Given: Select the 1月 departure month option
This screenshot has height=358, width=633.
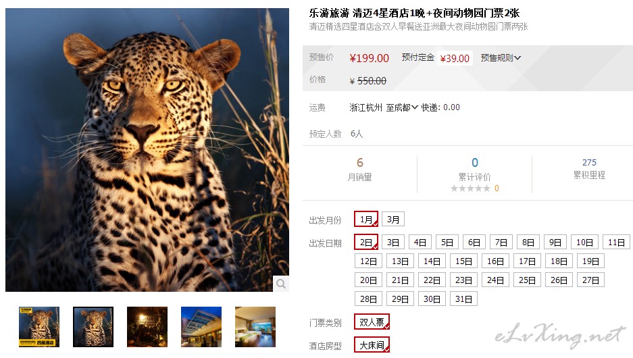Looking at the screenshot, I should [366, 219].
